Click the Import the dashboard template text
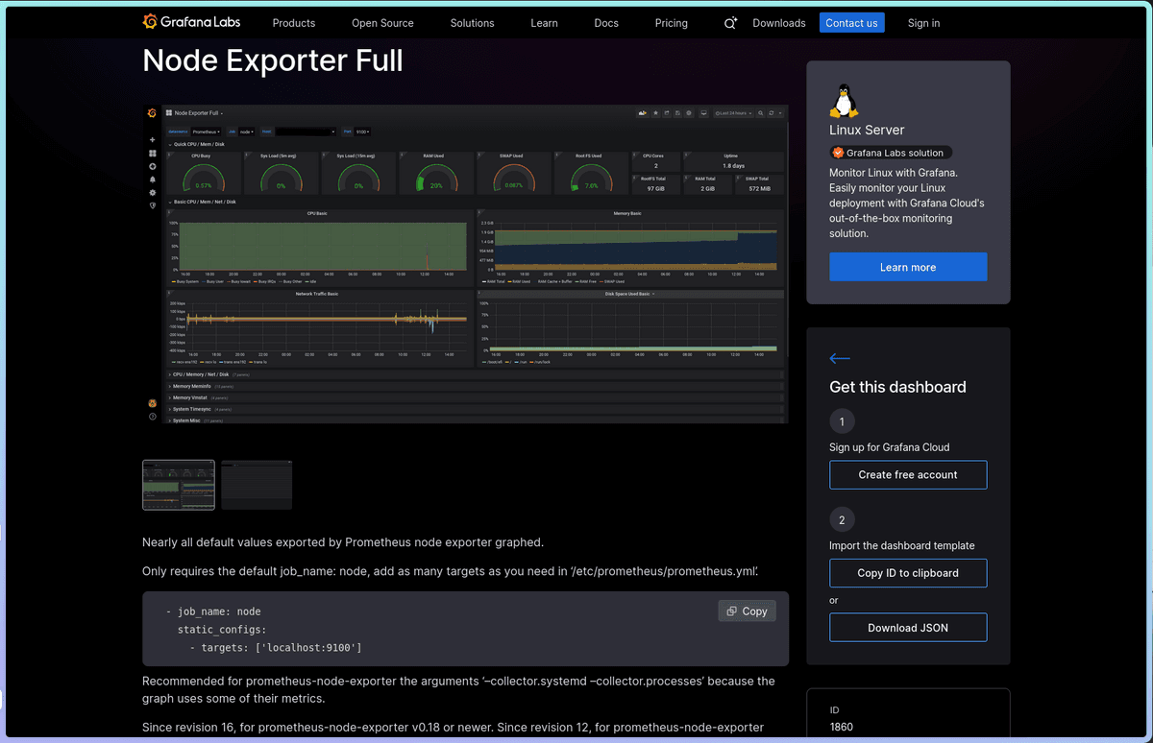 (902, 545)
